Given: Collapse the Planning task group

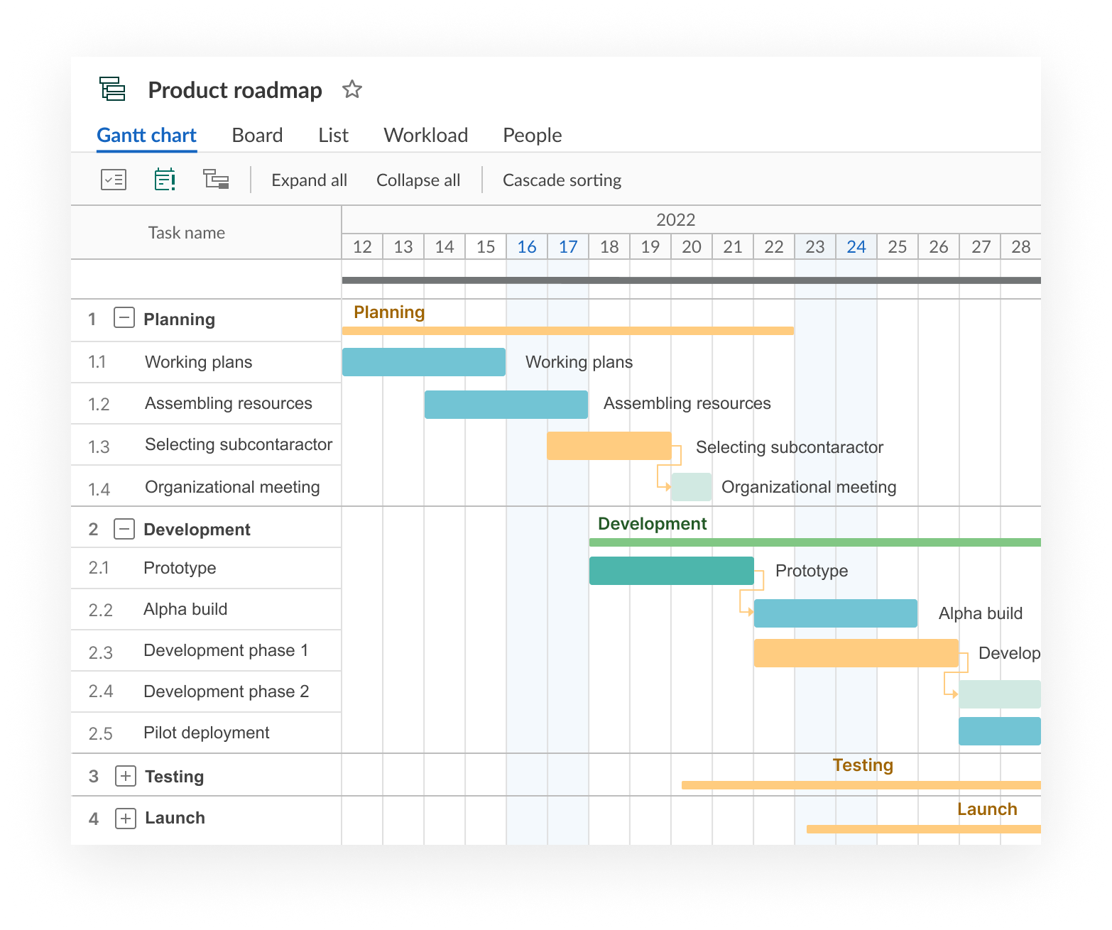Looking at the screenshot, I should point(124,318).
